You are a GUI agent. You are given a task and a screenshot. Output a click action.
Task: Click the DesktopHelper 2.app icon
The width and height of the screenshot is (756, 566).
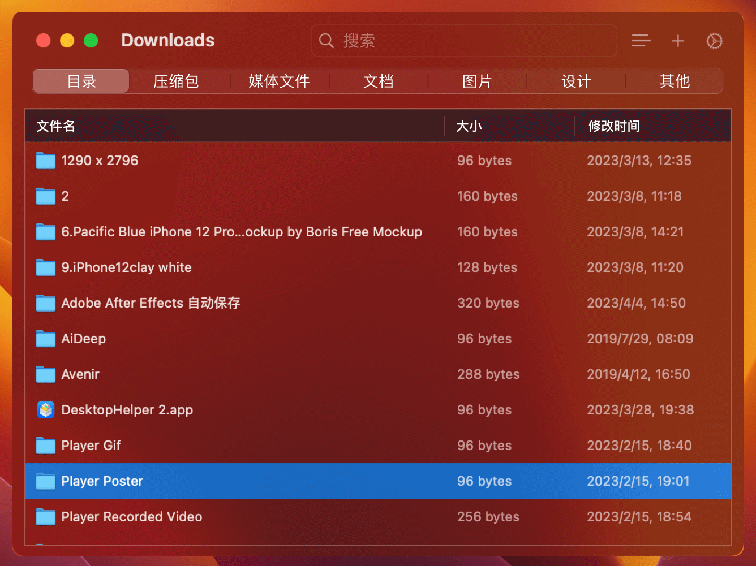click(x=46, y=410)
